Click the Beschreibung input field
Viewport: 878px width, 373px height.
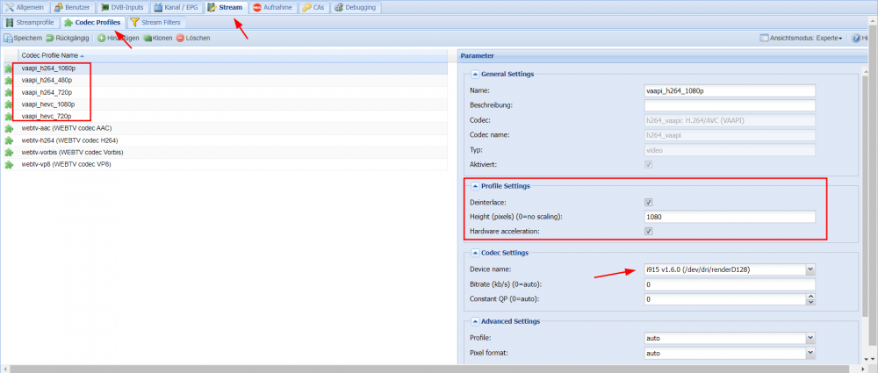[x=730, y=105]
